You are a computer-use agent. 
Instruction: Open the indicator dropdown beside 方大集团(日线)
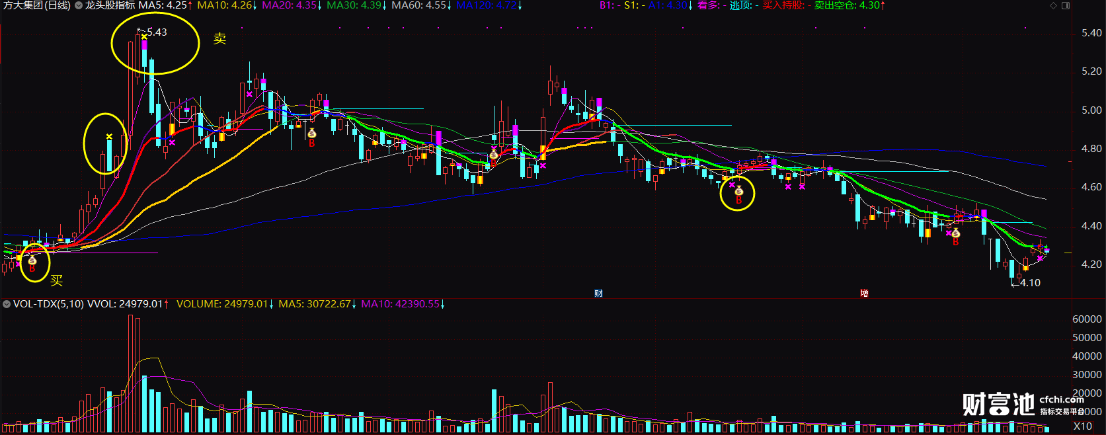point(79,5)
